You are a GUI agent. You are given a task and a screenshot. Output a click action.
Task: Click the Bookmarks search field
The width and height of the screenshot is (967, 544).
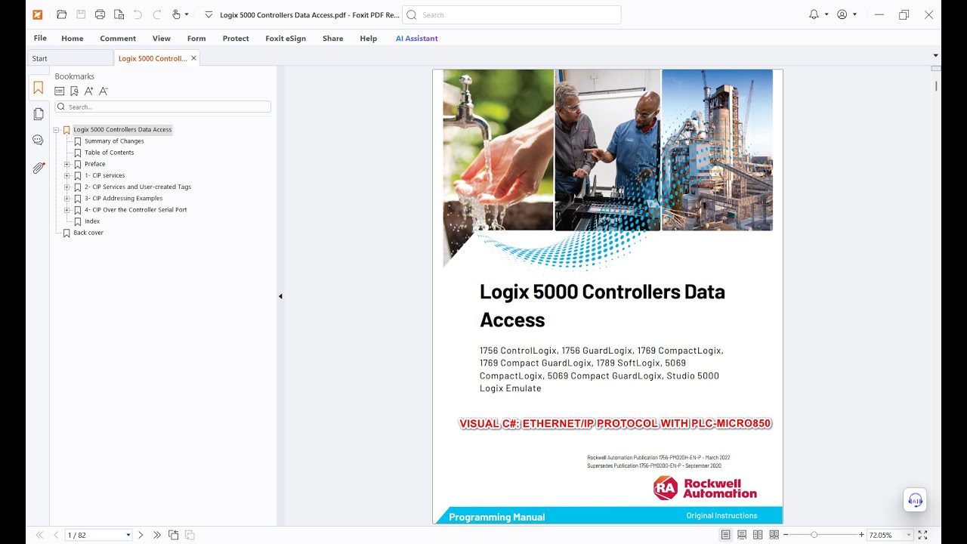[162, 107]
